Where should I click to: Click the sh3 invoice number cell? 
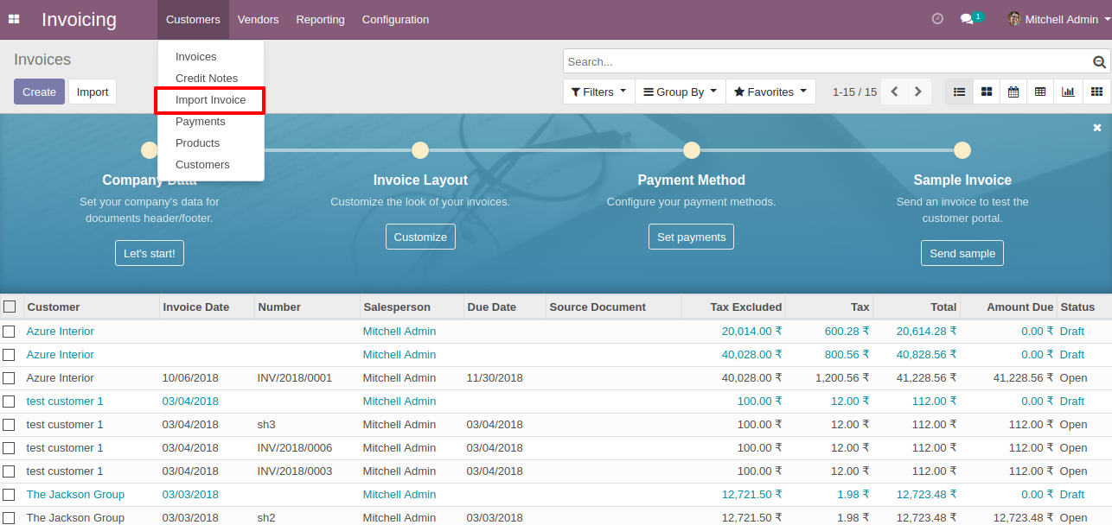(x=265, y=425)
